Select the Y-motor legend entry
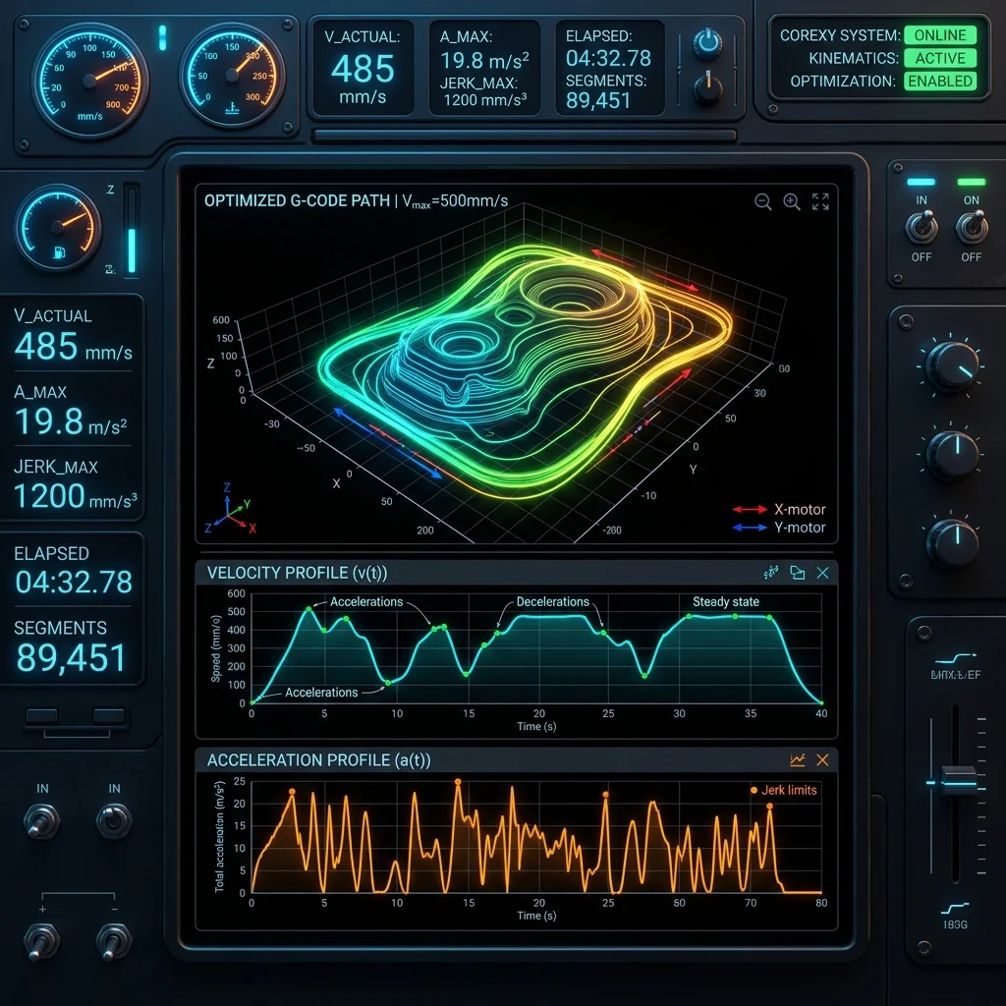 (x=779, y=528)
